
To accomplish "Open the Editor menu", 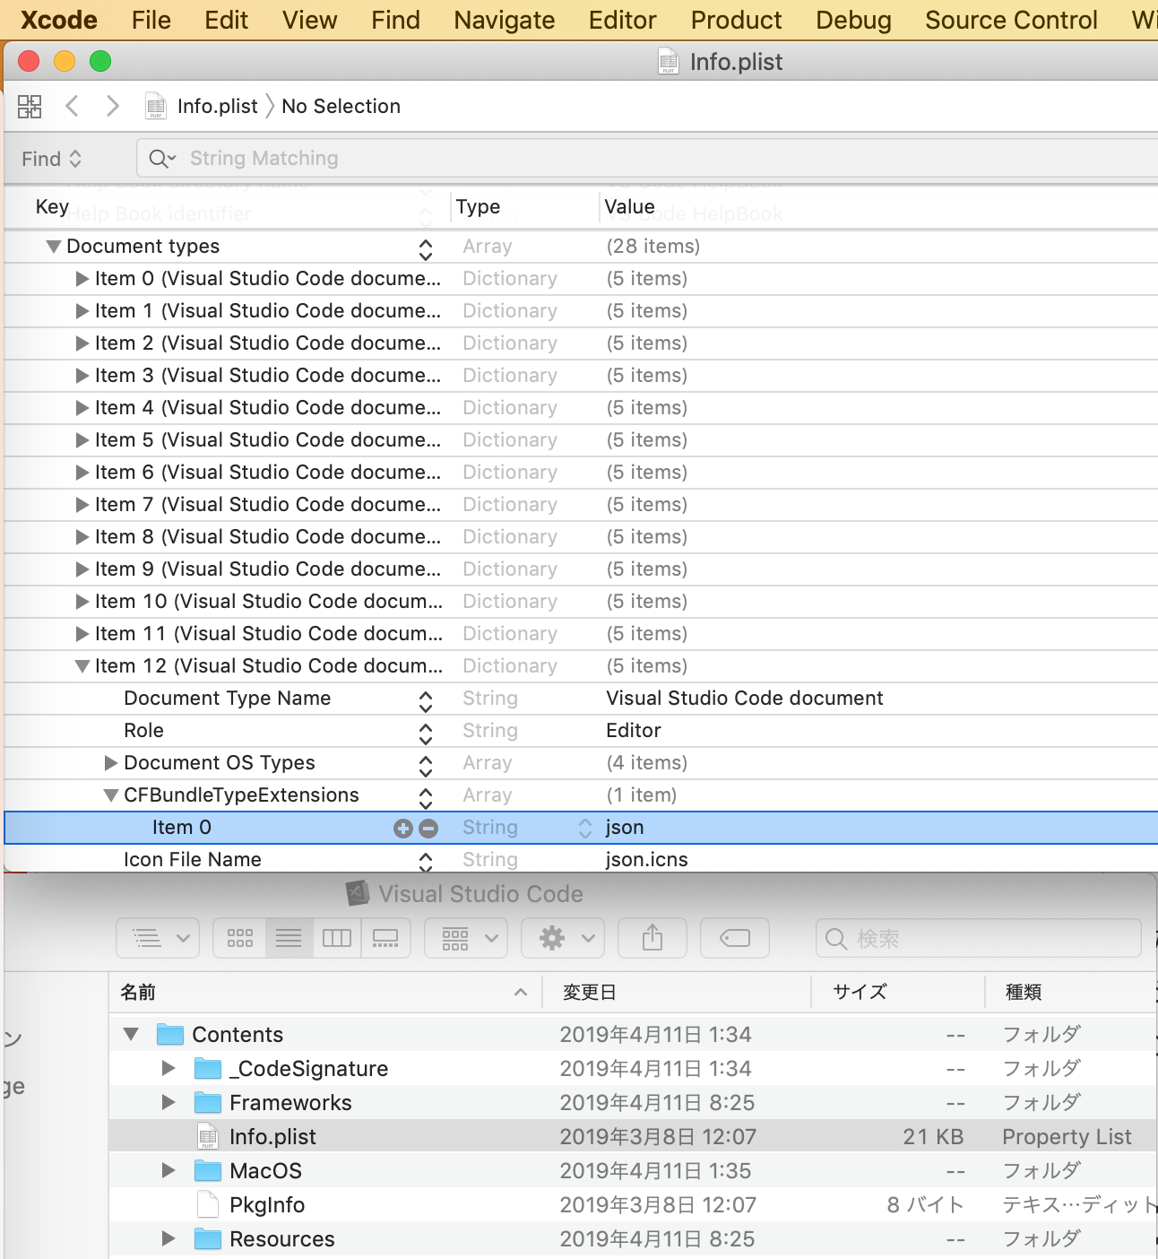I will click(x=622, y=20).
